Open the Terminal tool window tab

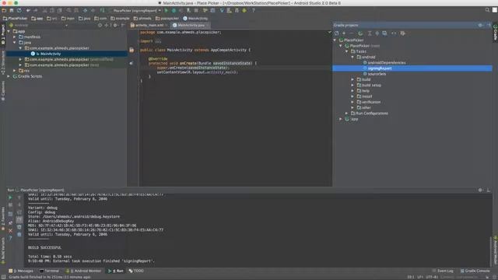[49, 271]
